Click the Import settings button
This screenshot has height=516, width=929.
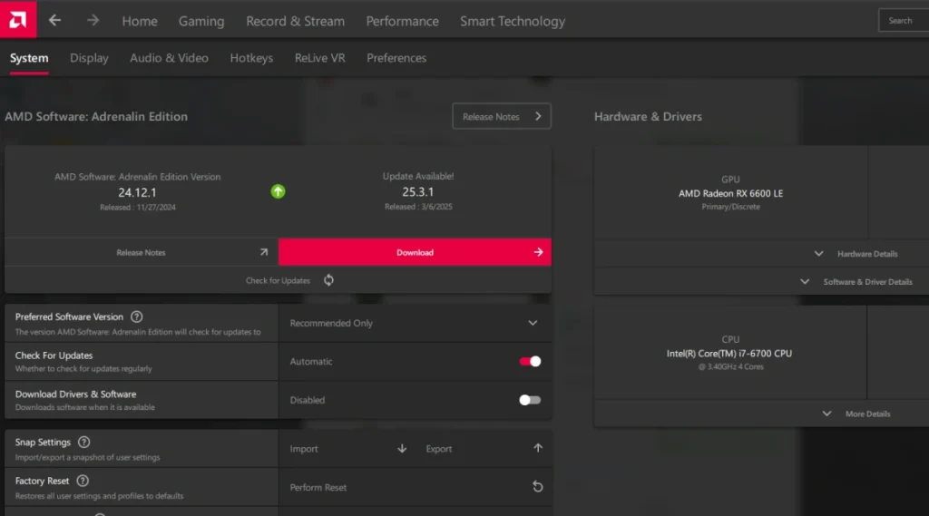tap(347, 449)
